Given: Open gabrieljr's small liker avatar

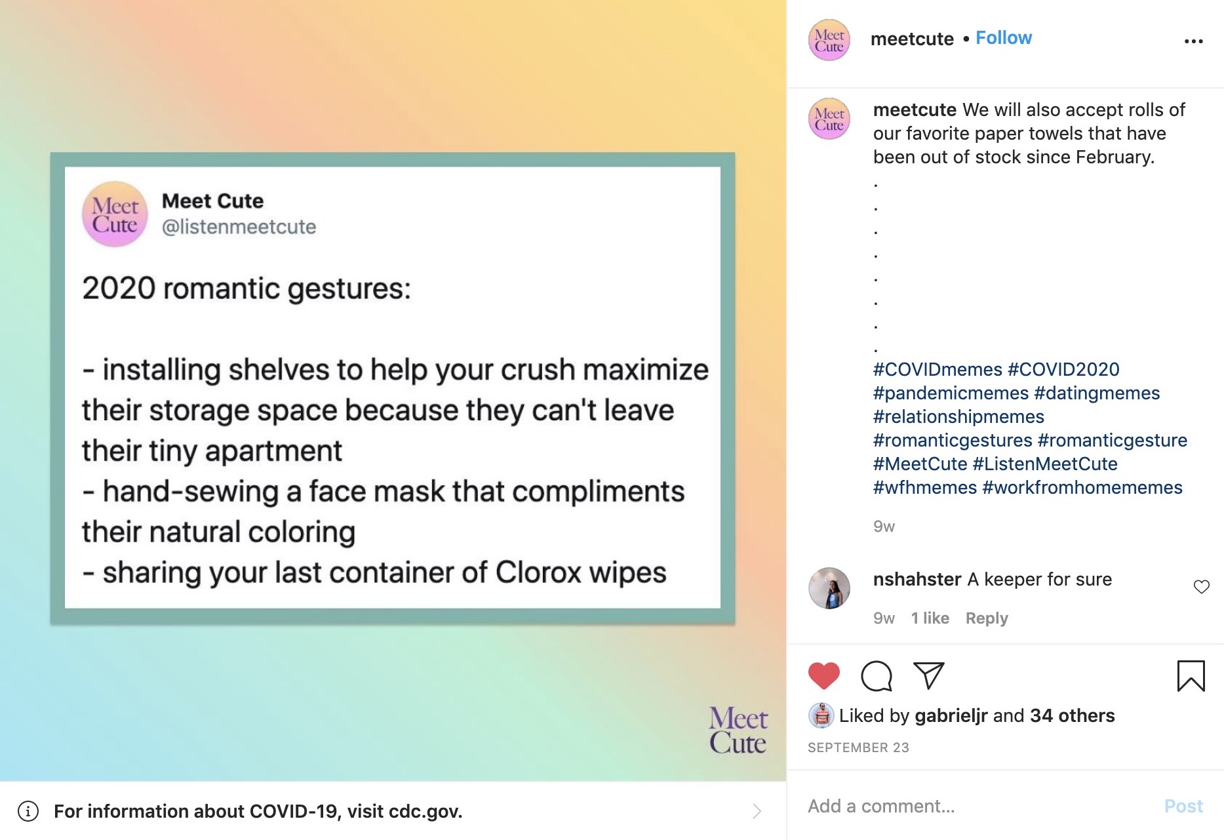Looking at the screenshot, I should [x=821, y=715].
